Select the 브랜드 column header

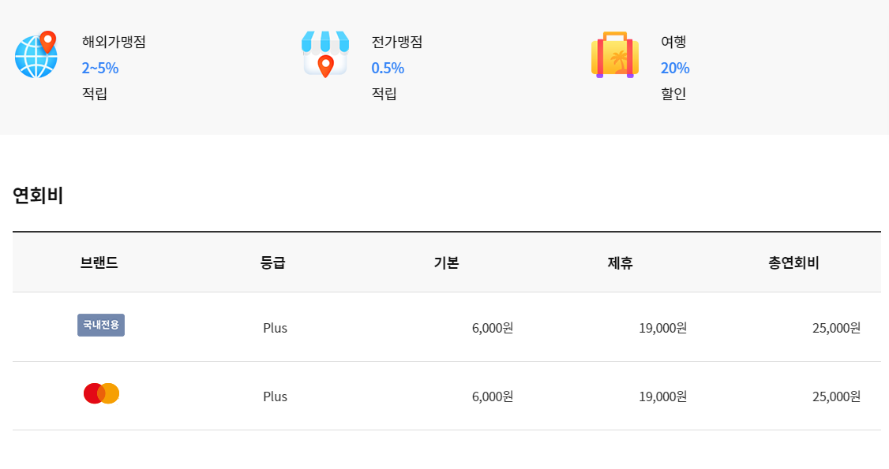(101, 262)
